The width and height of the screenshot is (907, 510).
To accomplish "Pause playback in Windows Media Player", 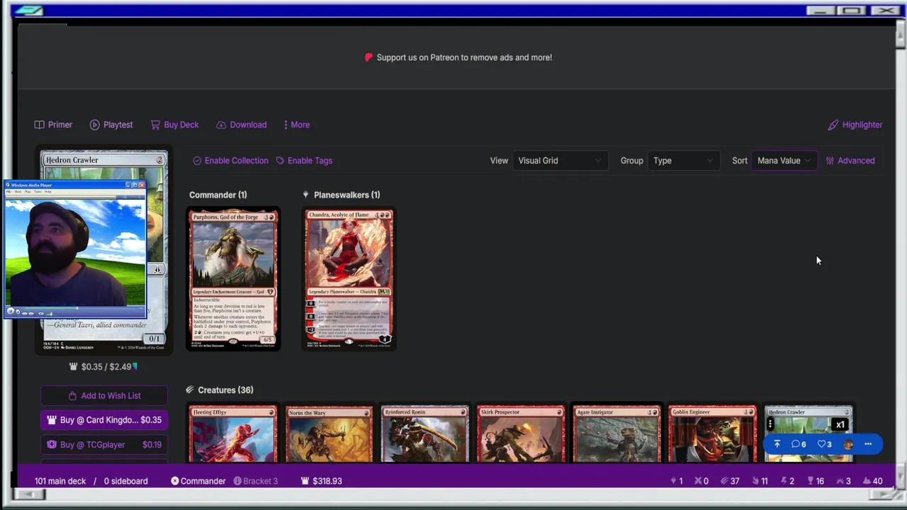I will pyautogui.click(x=10, y=312).
